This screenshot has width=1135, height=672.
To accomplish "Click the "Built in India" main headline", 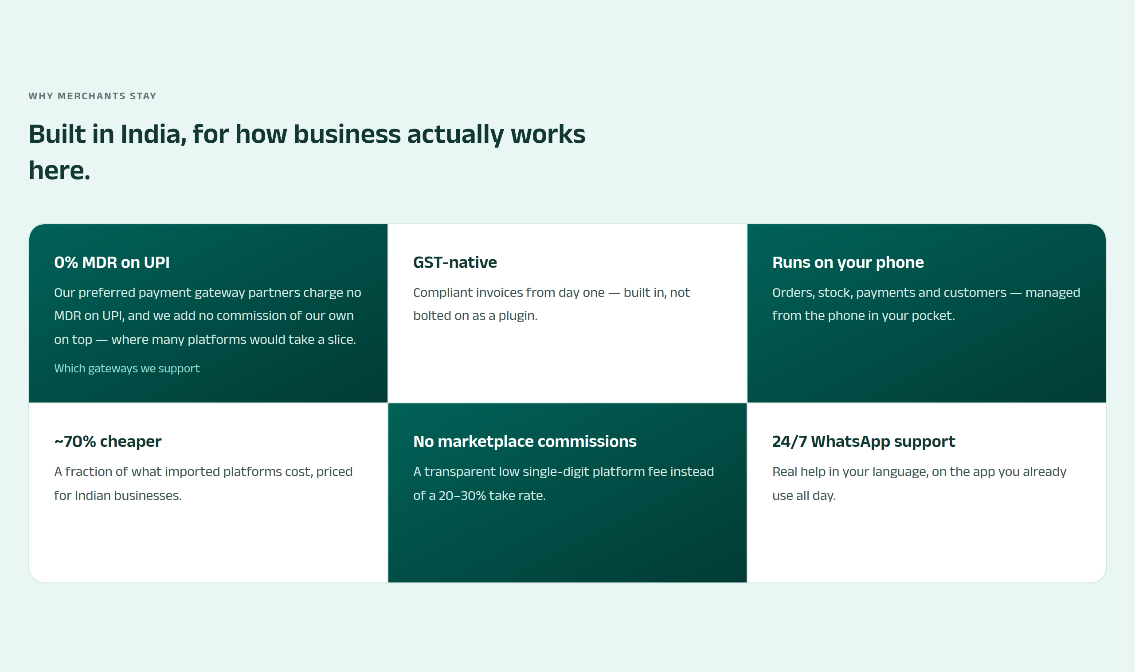I will point(307,152).
